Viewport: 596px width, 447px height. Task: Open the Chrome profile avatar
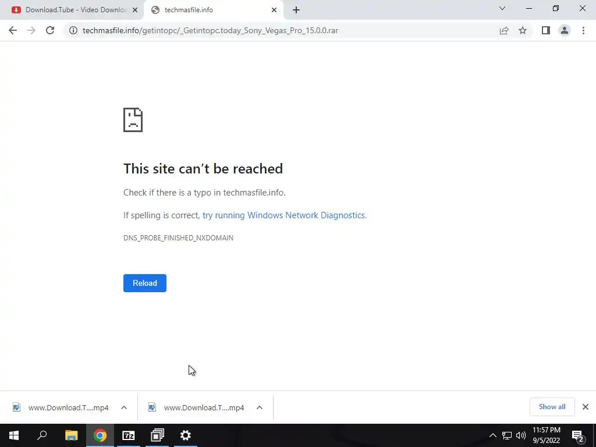coord(565,30)
